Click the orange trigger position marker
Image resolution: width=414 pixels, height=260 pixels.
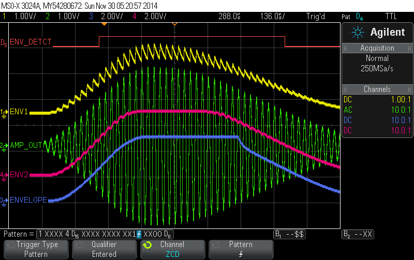coord(105,24)
